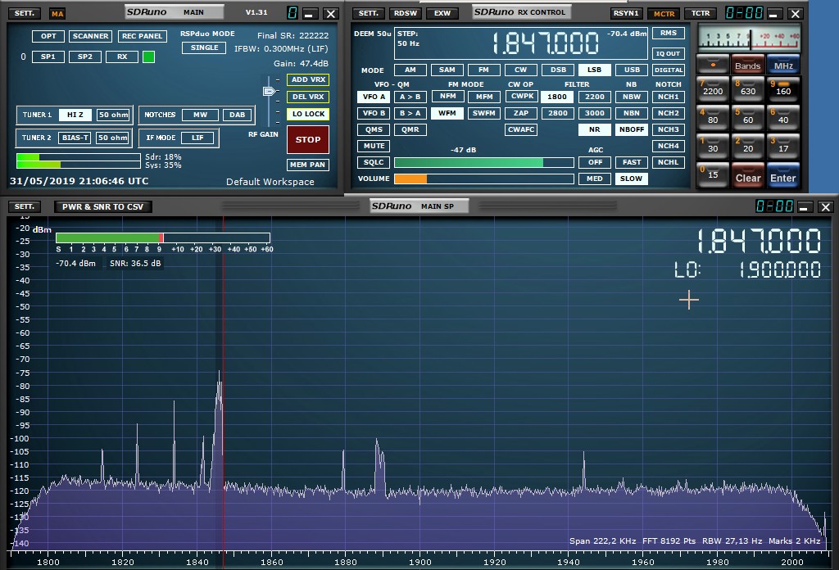
Task: Click the decimal point keypad key
Action: [x=713, y=64]
